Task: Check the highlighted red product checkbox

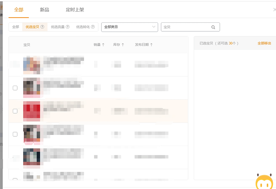Action: click(x=15, y=111)
